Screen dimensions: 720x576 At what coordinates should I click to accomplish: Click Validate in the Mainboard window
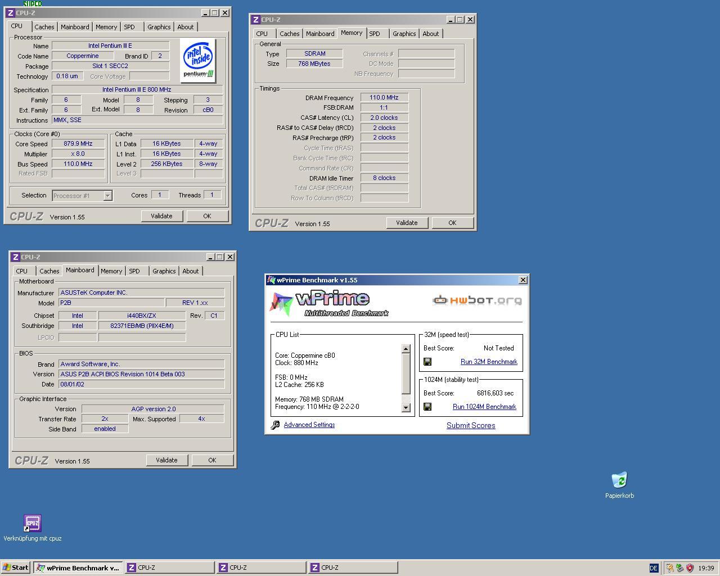click(x=166, y=460)
